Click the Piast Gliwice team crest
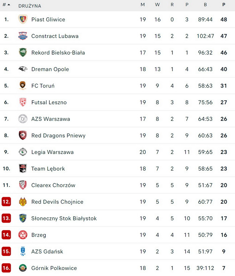235x276 pixels. [x=23, y=19]
